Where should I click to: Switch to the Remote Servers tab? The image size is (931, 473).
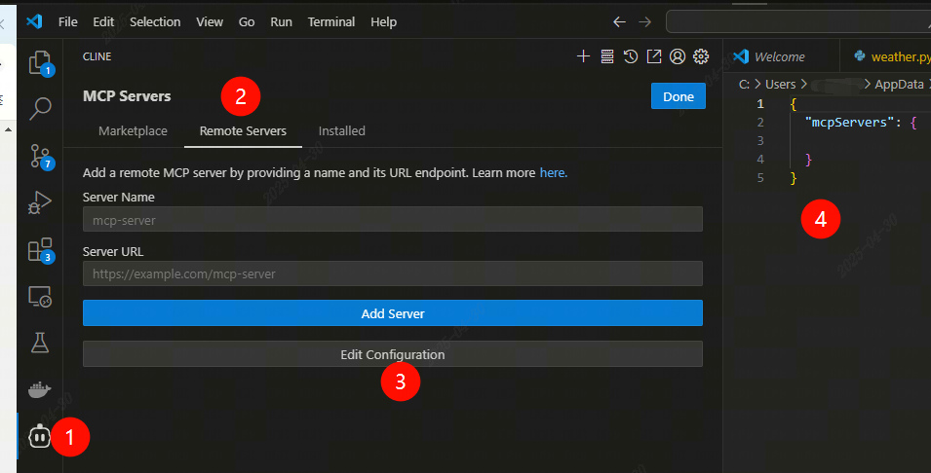point(243,131)
